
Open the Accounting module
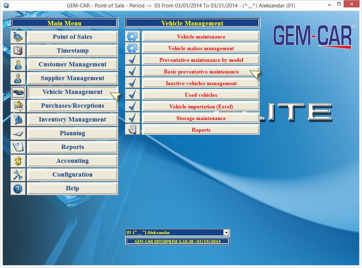pyautogui.click(x=72, y=161)
